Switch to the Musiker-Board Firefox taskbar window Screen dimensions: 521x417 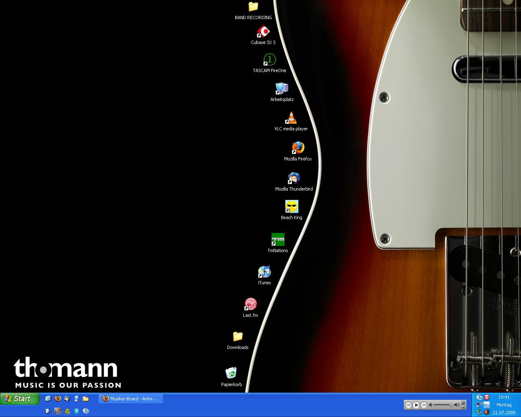[131, 399]
